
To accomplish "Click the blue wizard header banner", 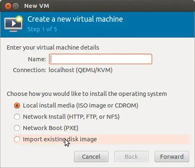I will click(97, 25).
